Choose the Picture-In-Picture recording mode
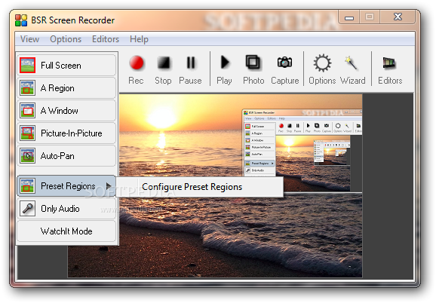 pos(66,133)
